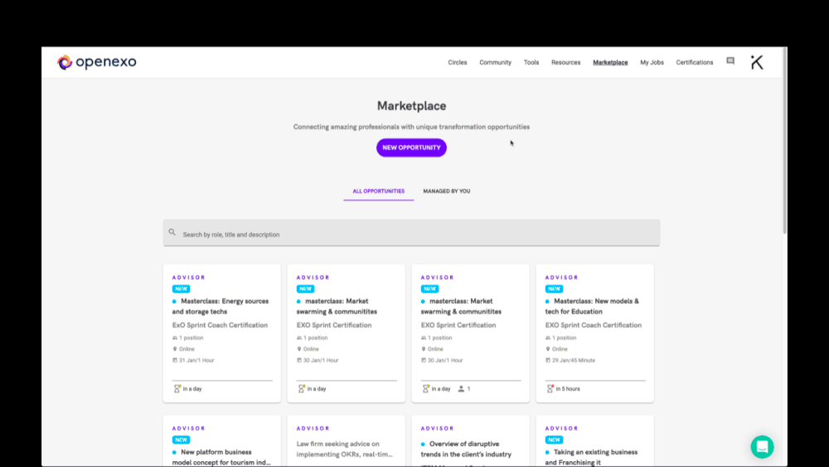Click positions icon on Energy sources card
829x467 pixels.
(175, 338)
